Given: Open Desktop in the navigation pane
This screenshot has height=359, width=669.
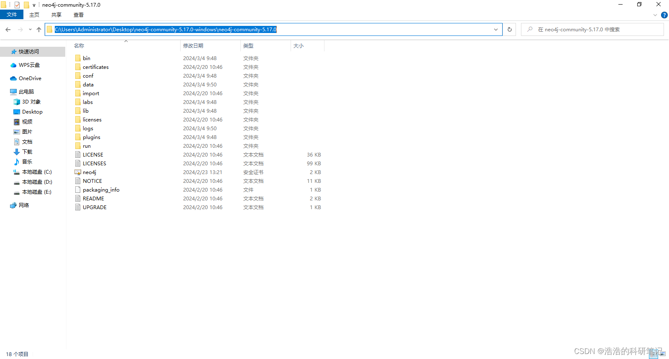Looking at the screenshot, I should pyautogui.click(x=33, y=112).
